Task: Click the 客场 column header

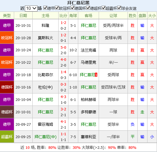Action: tap(88, 16)
